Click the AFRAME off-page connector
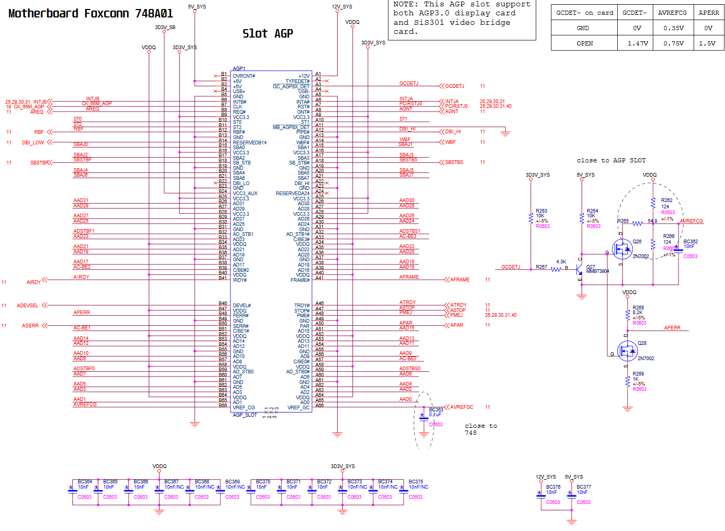This screenshot has height=531, width=725. tap(457, 280)
